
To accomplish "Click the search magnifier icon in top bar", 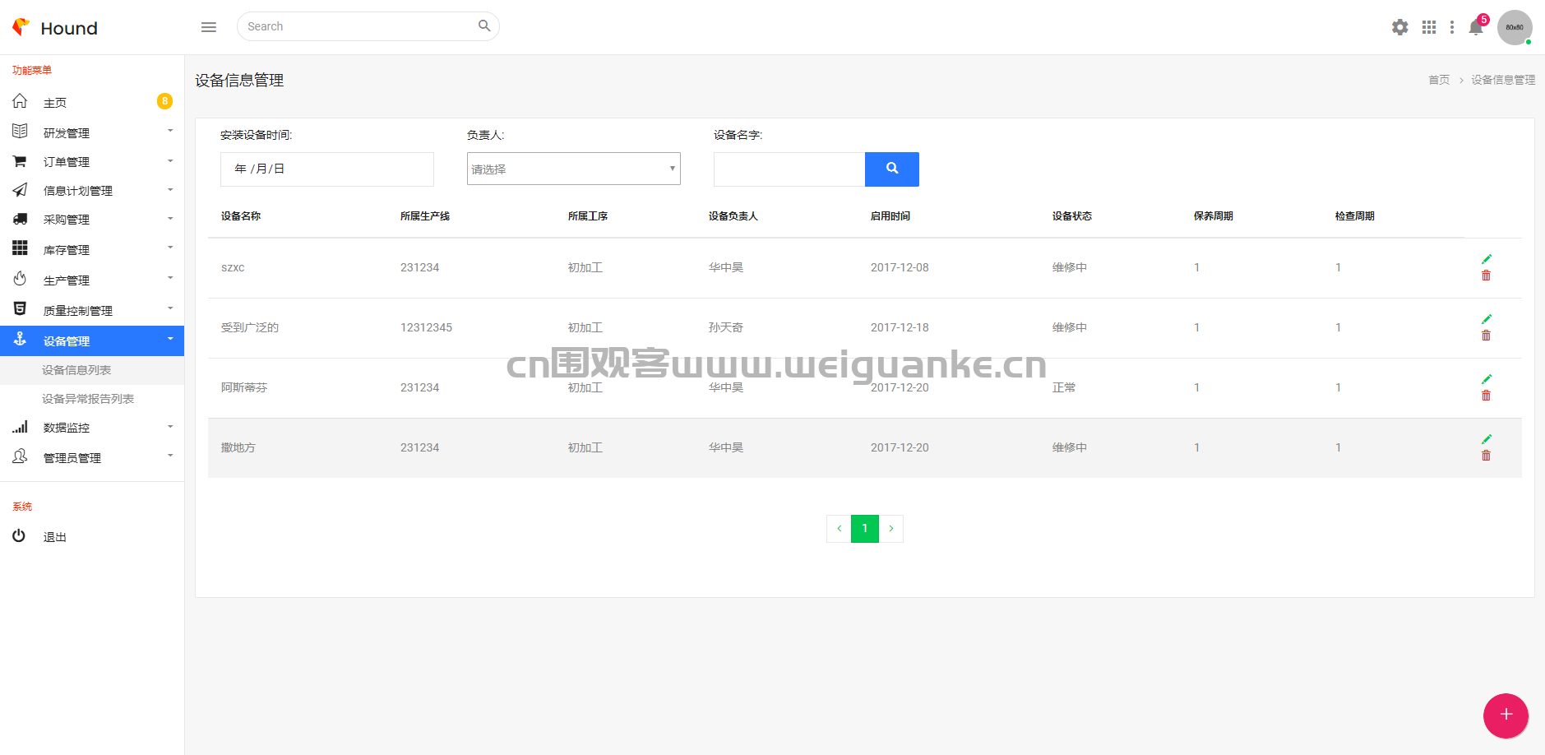I will tap(484, 26).
